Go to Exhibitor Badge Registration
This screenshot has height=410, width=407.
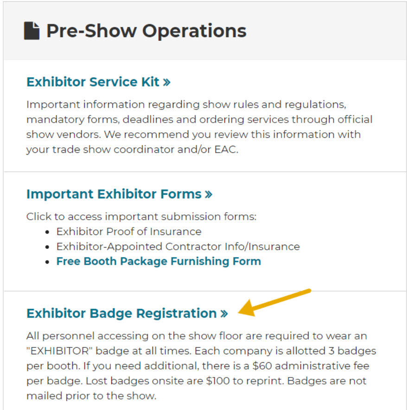[x=121, y=313]
